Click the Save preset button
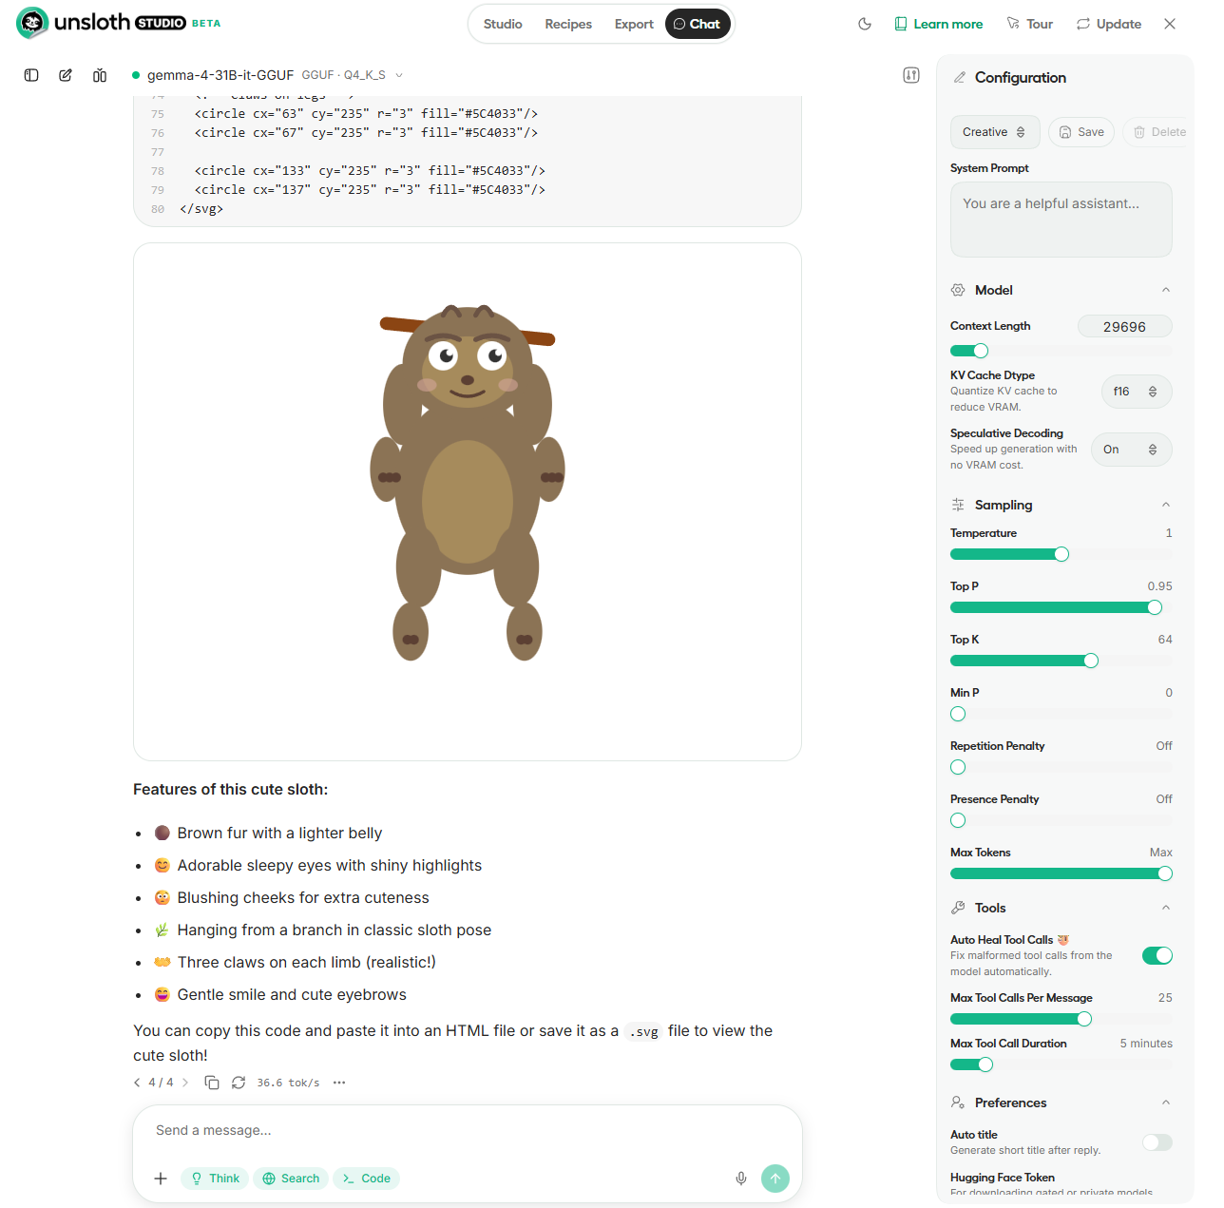 (x=1081, y=132)
